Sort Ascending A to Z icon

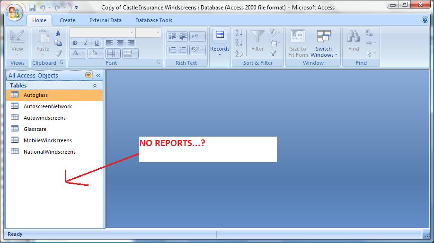click(239, 33)
